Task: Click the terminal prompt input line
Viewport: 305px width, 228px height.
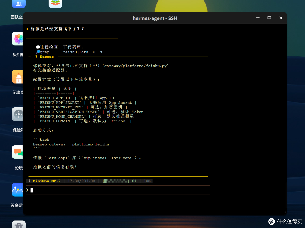Action: pos(118,190)
